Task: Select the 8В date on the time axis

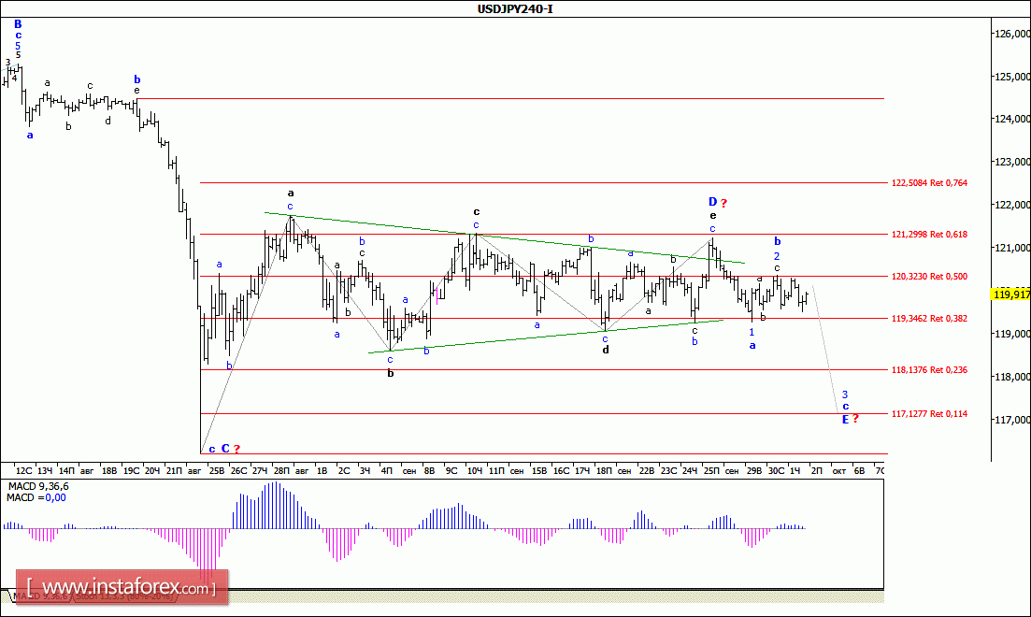Action: point(429,470)
